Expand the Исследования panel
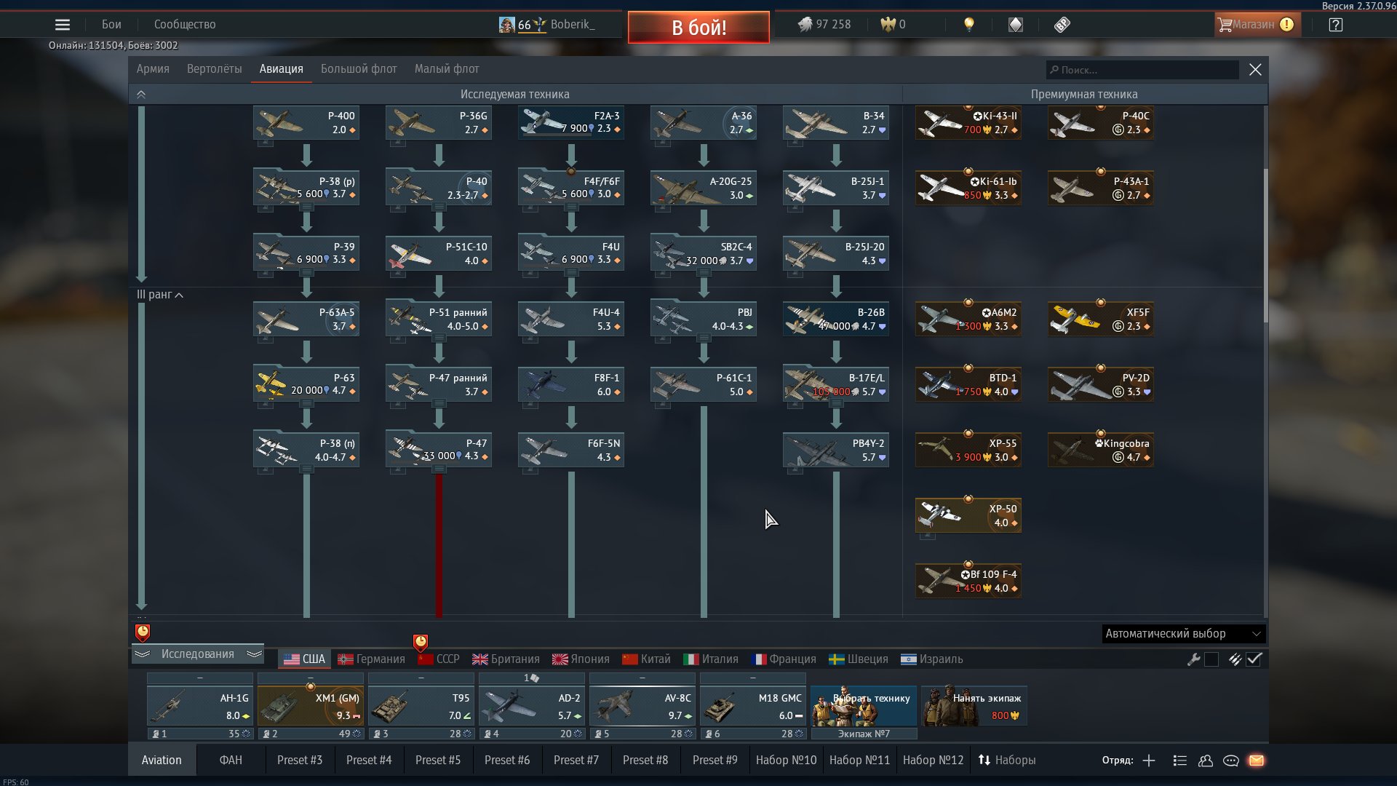 [x=198, y=654]
